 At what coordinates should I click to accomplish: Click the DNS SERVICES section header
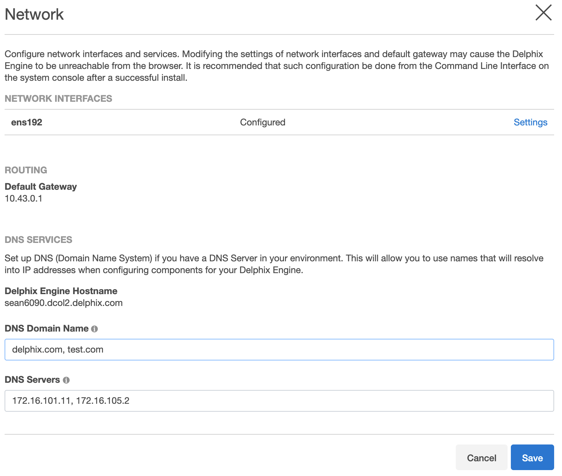(38, 240)
